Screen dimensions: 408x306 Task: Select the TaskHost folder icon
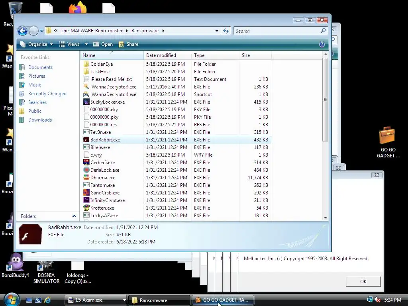point(86,72)
